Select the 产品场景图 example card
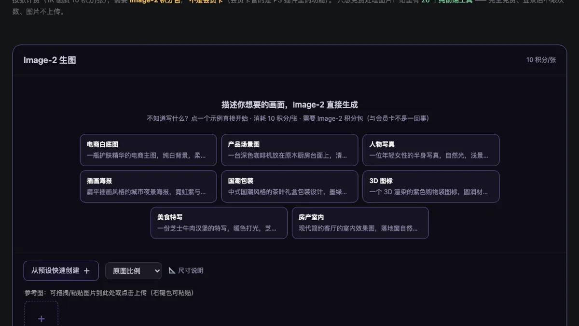 (289, 150)
